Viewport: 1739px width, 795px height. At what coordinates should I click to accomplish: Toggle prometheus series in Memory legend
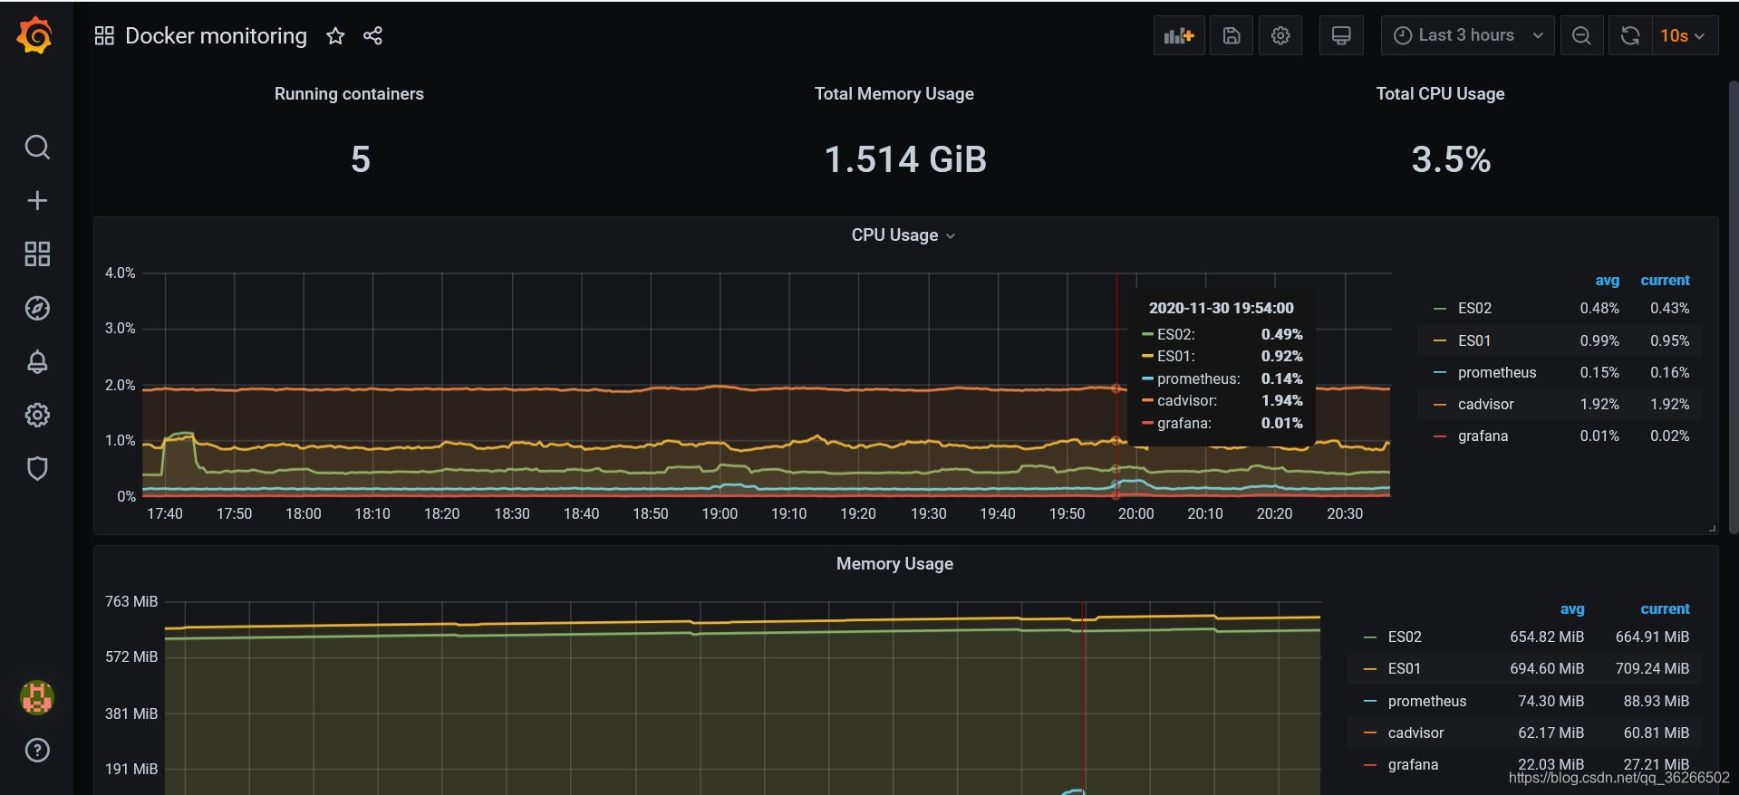[1427, 702]
